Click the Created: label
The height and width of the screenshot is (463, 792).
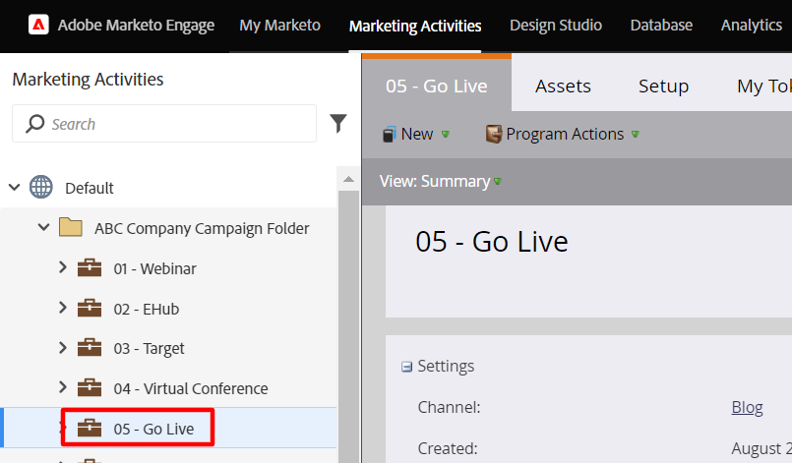point(447,448)
